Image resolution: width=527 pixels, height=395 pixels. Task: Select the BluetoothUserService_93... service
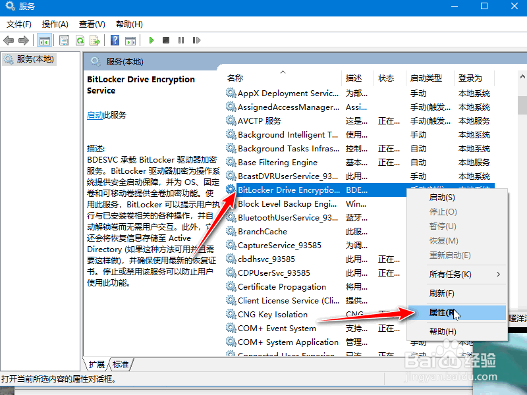pyautogui.click(x=316, y=217)
